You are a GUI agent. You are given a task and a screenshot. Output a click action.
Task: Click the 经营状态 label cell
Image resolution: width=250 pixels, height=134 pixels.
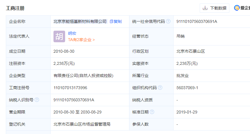click(x=151, y=36)
